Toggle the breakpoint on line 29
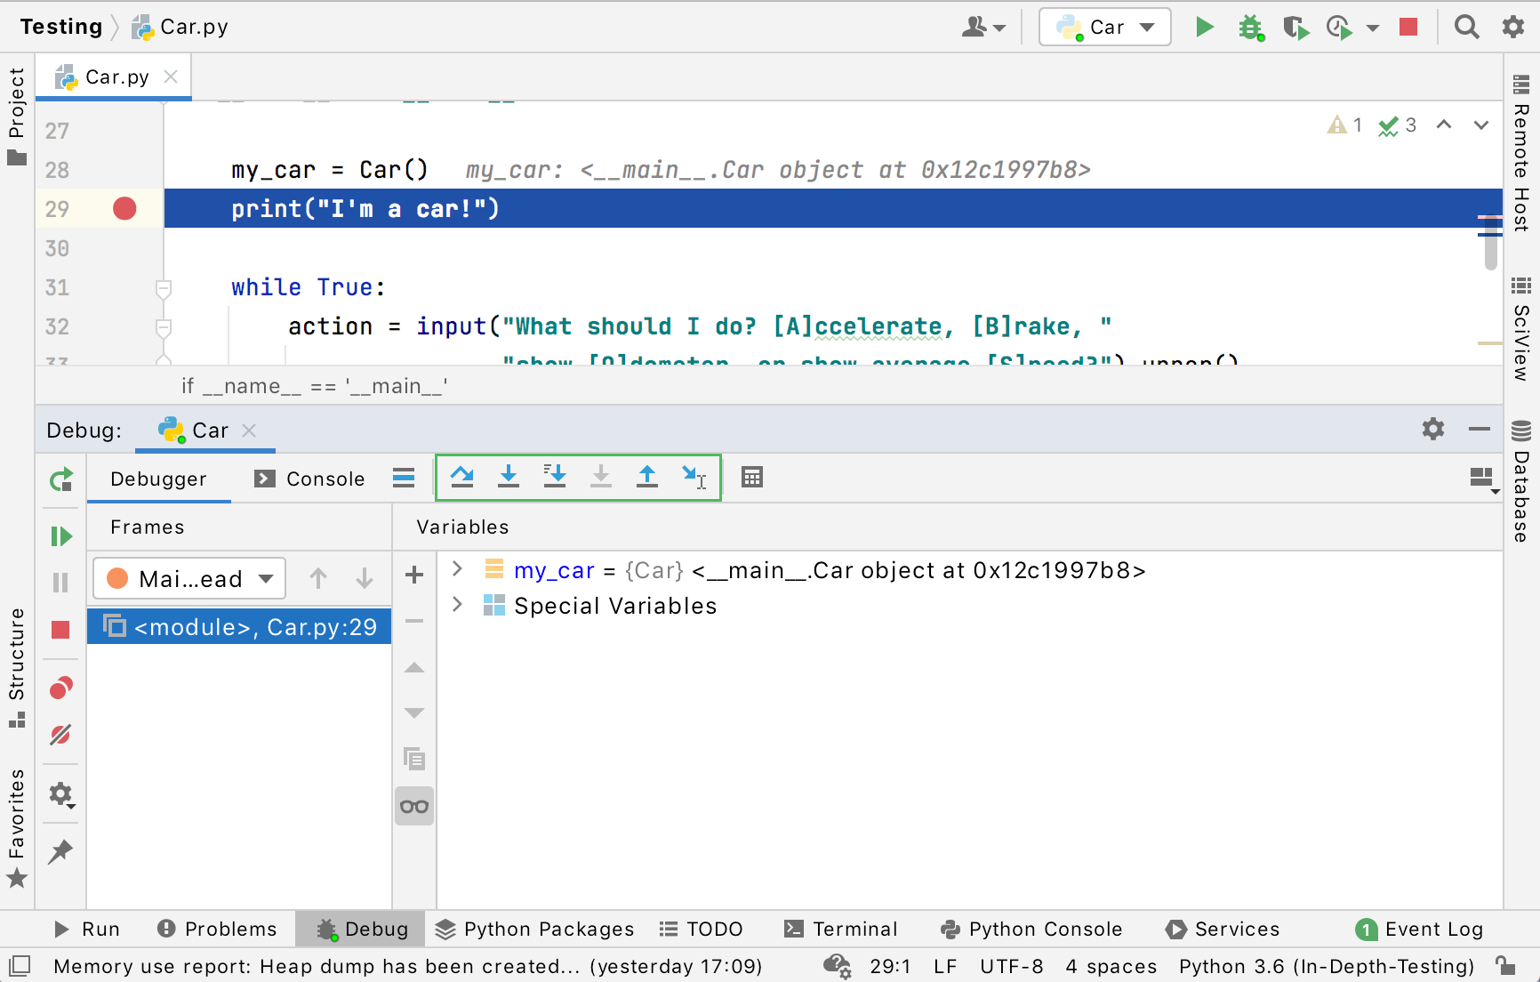 [x=124, y=208]
